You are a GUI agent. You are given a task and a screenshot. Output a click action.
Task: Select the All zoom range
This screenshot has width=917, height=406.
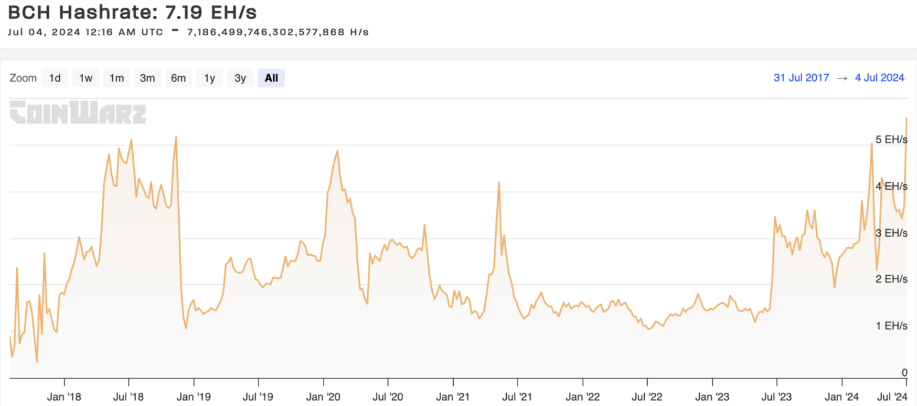click(271, 78)
